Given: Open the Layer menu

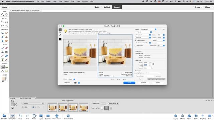Looking at the screenshot, I should click(x=55, y=1).
